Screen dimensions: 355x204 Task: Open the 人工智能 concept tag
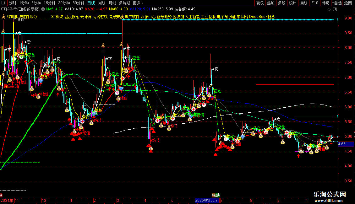coord(193,17)
